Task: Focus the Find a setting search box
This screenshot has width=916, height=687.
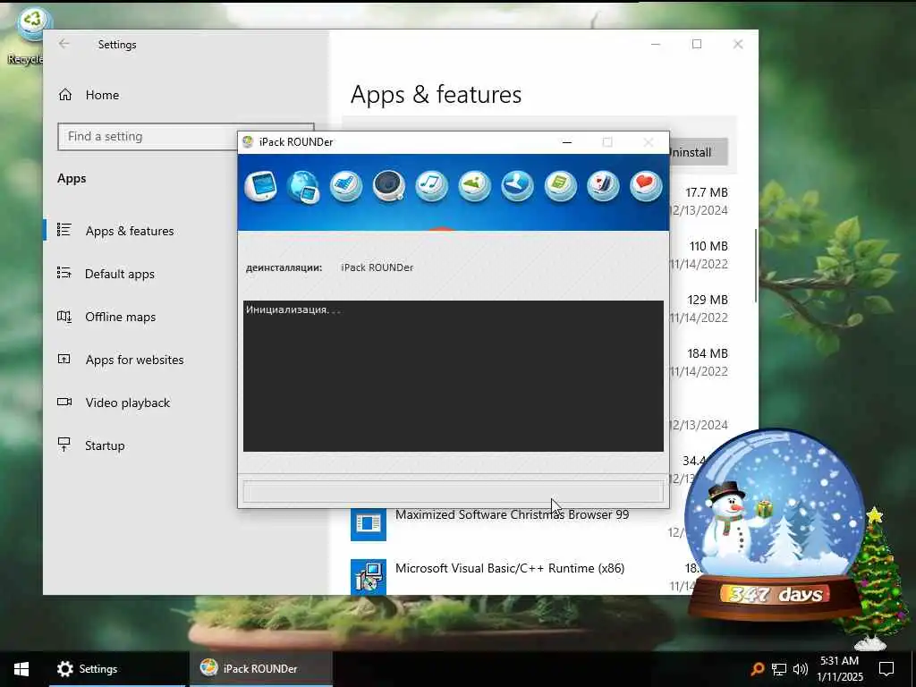Action: (x=186, y=136)
